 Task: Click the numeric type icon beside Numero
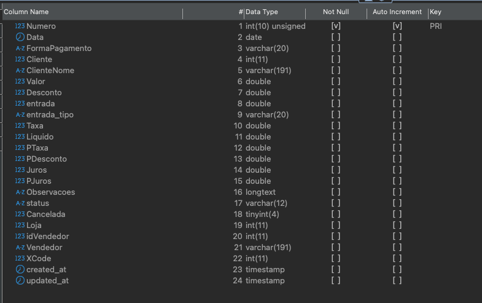(20, 26)
